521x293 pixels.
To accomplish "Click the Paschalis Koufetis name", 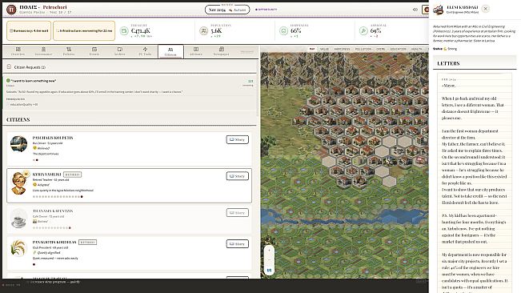I will [53, 138].
